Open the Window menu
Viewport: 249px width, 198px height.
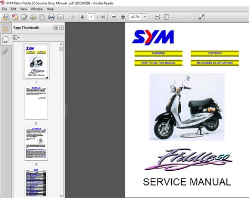point(37,9)
